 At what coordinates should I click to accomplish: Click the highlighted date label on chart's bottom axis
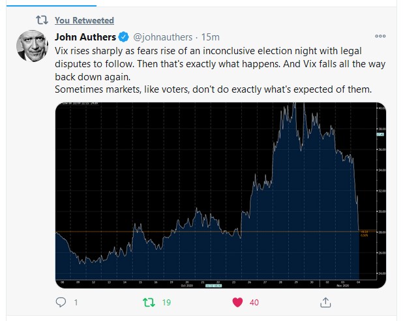point(214,284)
